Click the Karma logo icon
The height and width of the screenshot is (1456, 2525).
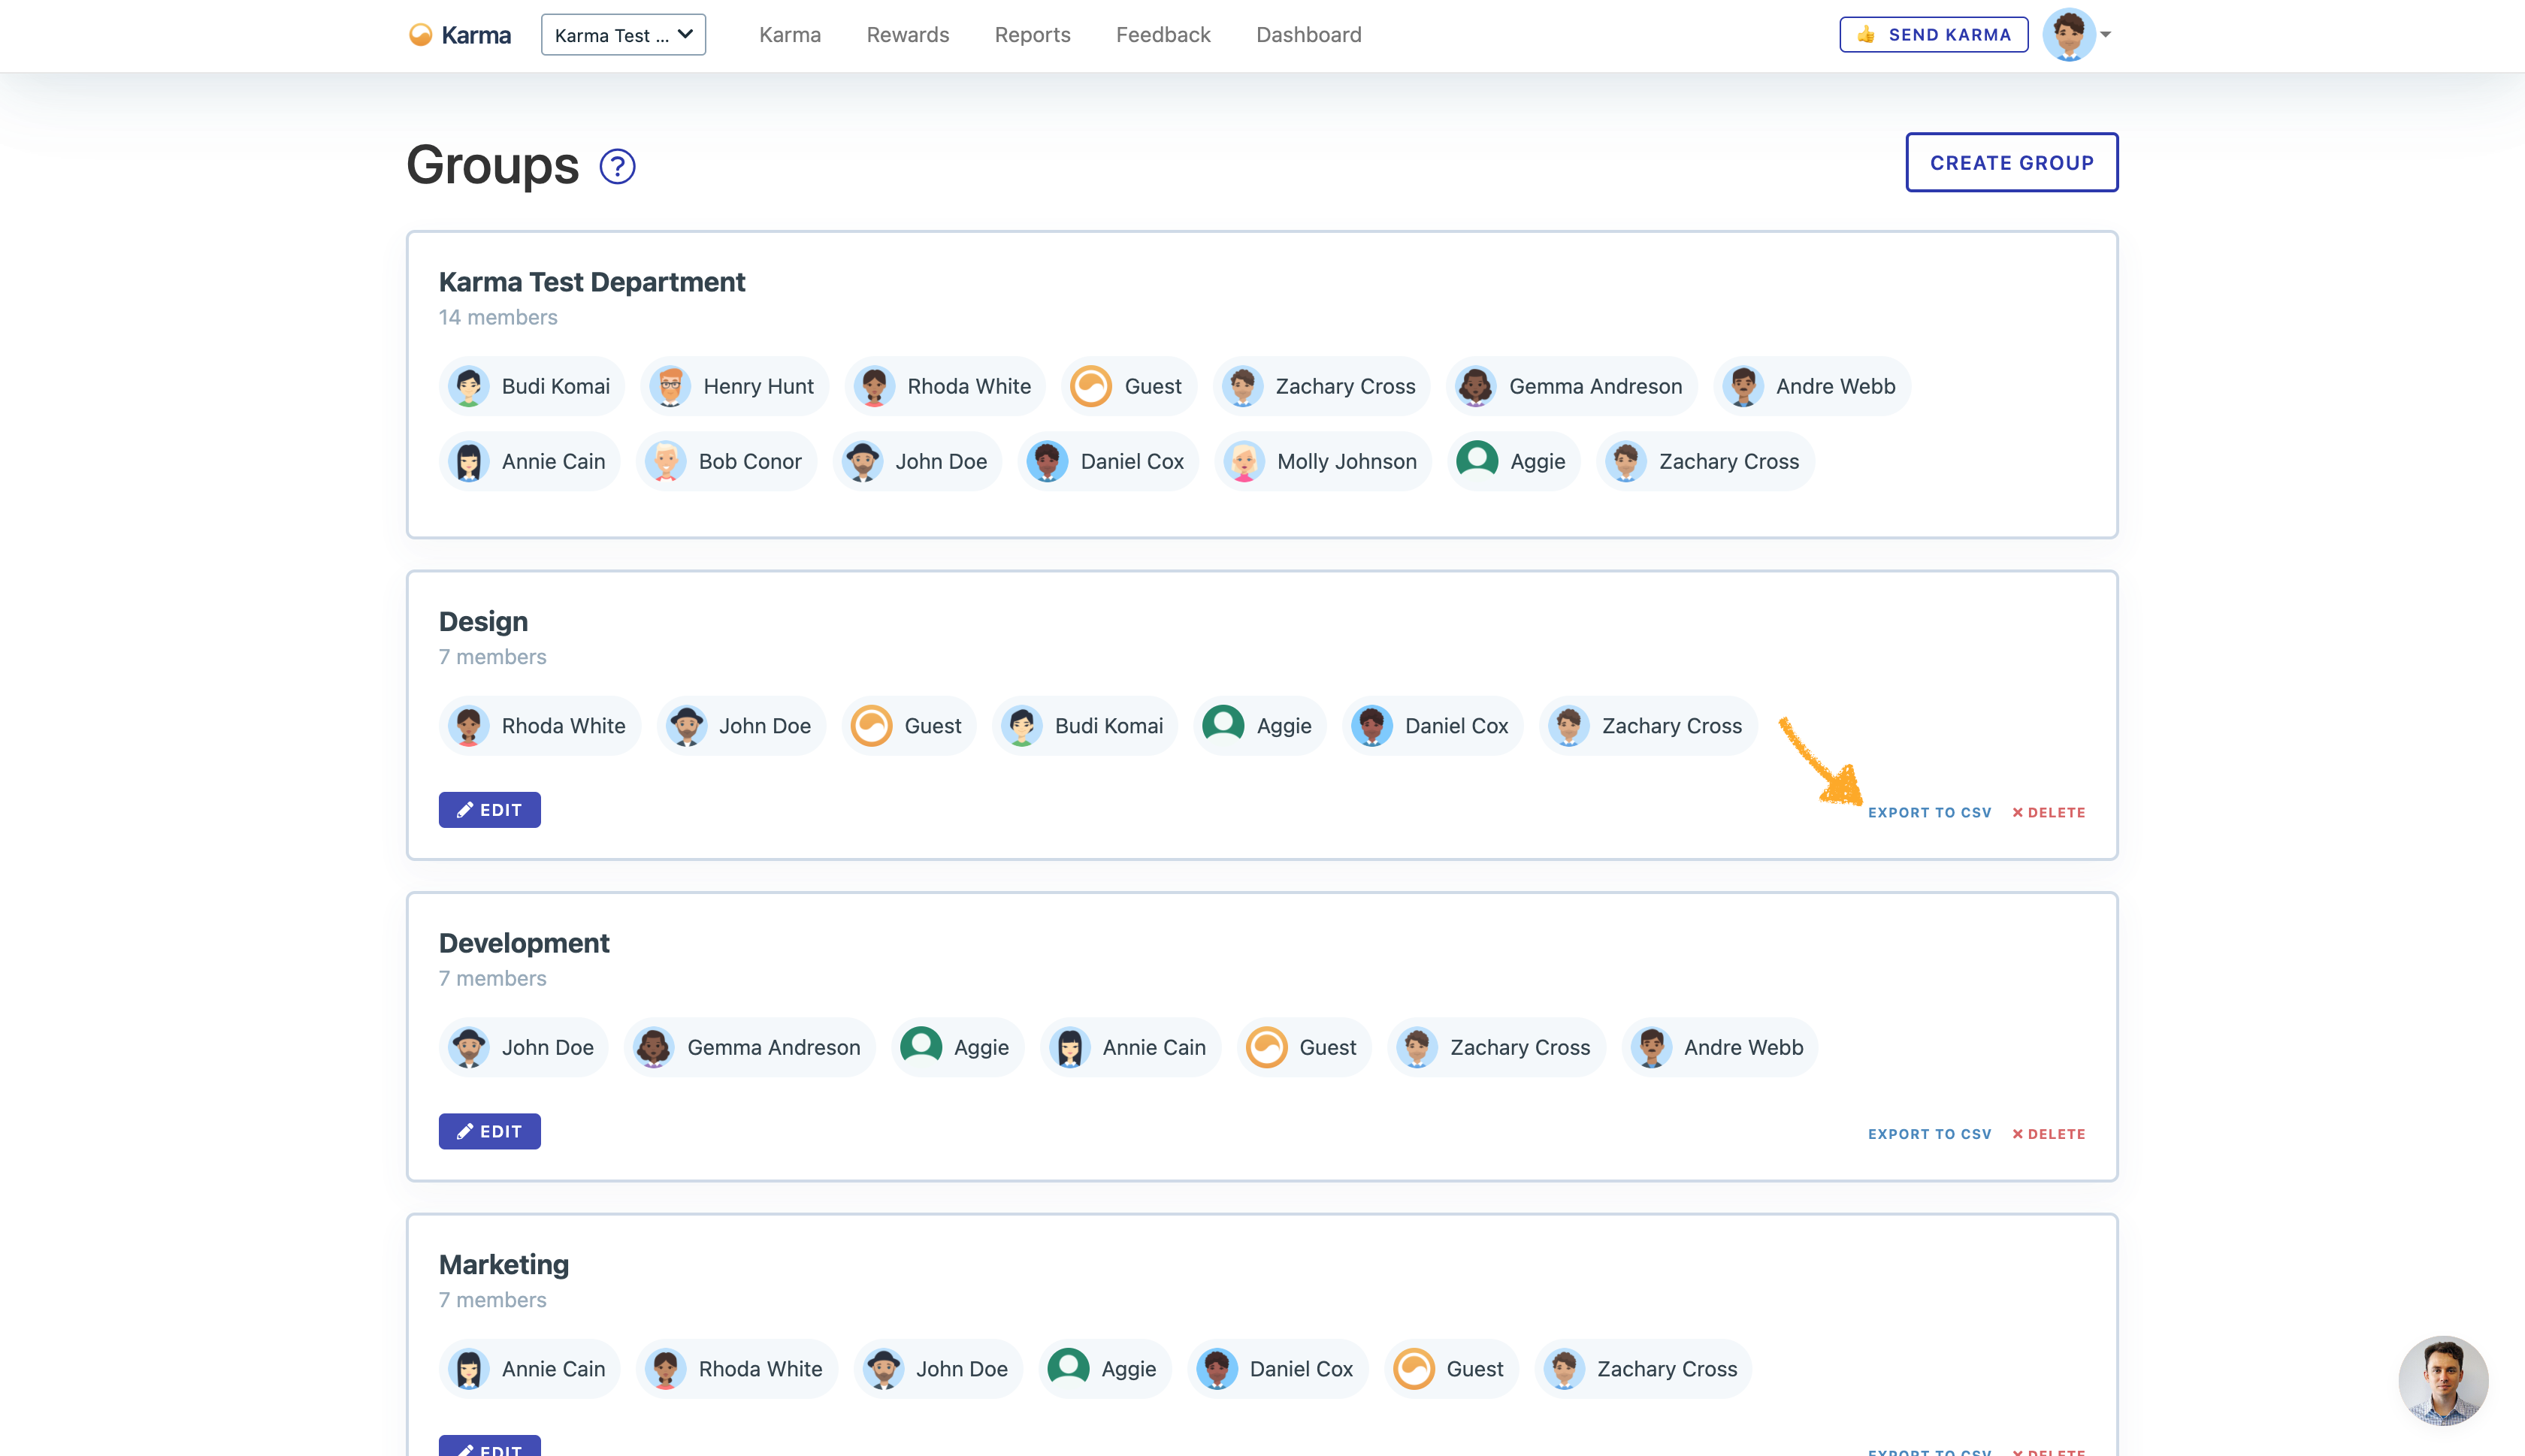[x=421, y=35]
